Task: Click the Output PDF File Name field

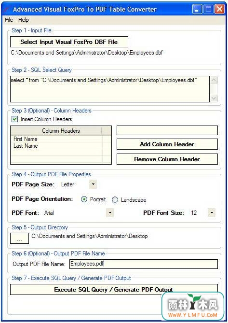Action: [144, 264]
